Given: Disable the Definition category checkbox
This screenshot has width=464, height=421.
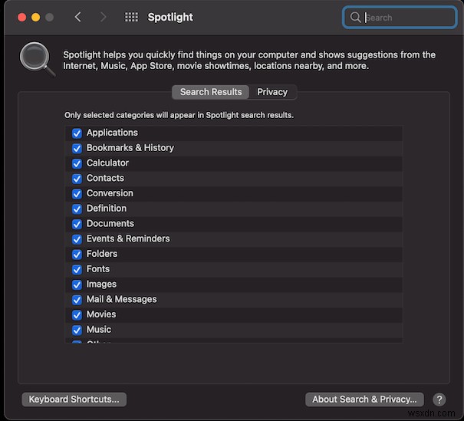Looking at the screenshot, I should coord(77,209).
